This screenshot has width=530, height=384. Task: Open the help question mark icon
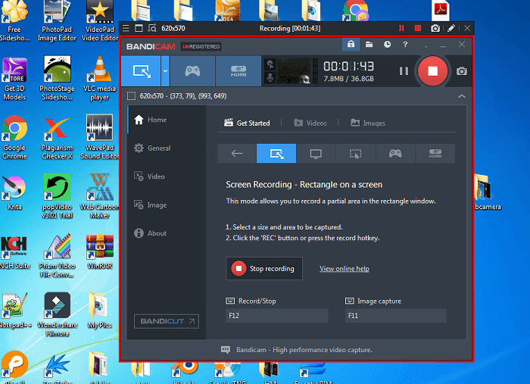click(405, 44)
